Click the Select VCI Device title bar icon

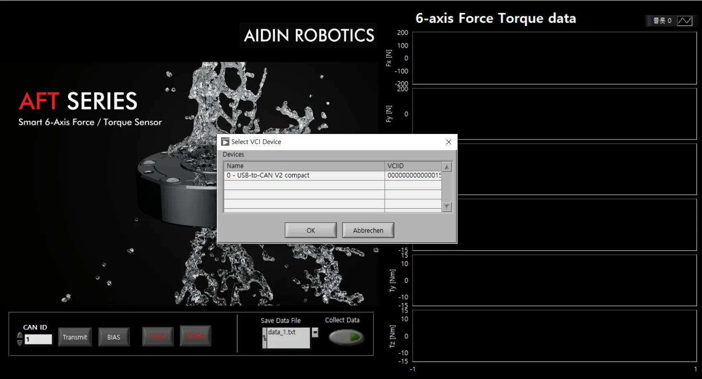(225, 142)
